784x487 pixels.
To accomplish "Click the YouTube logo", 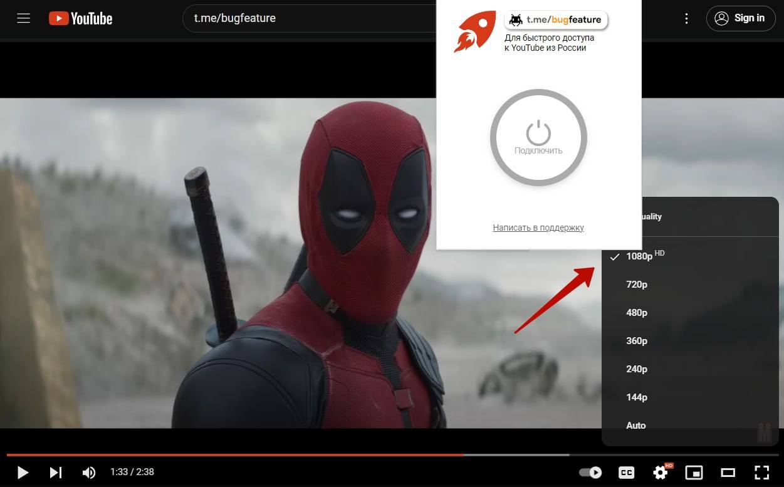I will point(81,19).
